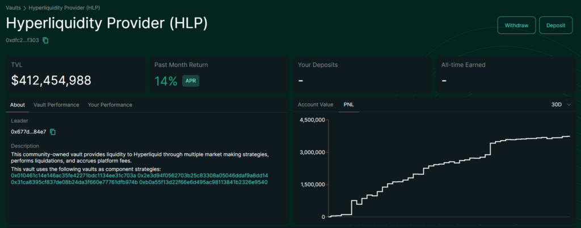Click the Withdraw button
Image resolution: width=581 pixels, height=228 pixels.
516,26
